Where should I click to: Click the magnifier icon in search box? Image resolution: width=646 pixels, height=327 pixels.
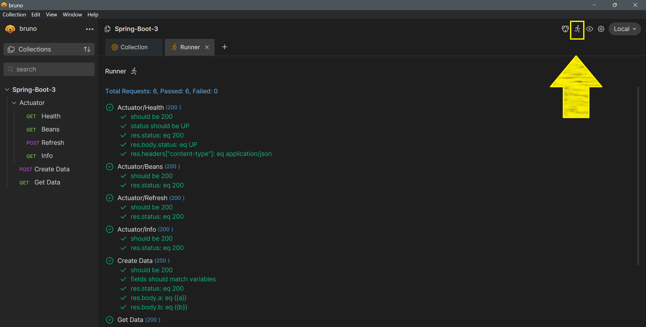(10, 69)
